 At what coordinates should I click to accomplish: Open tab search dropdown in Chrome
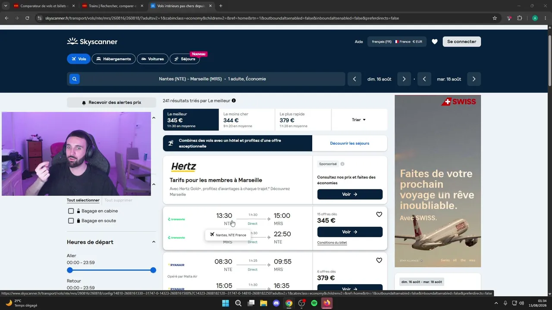tap(6, 6)
